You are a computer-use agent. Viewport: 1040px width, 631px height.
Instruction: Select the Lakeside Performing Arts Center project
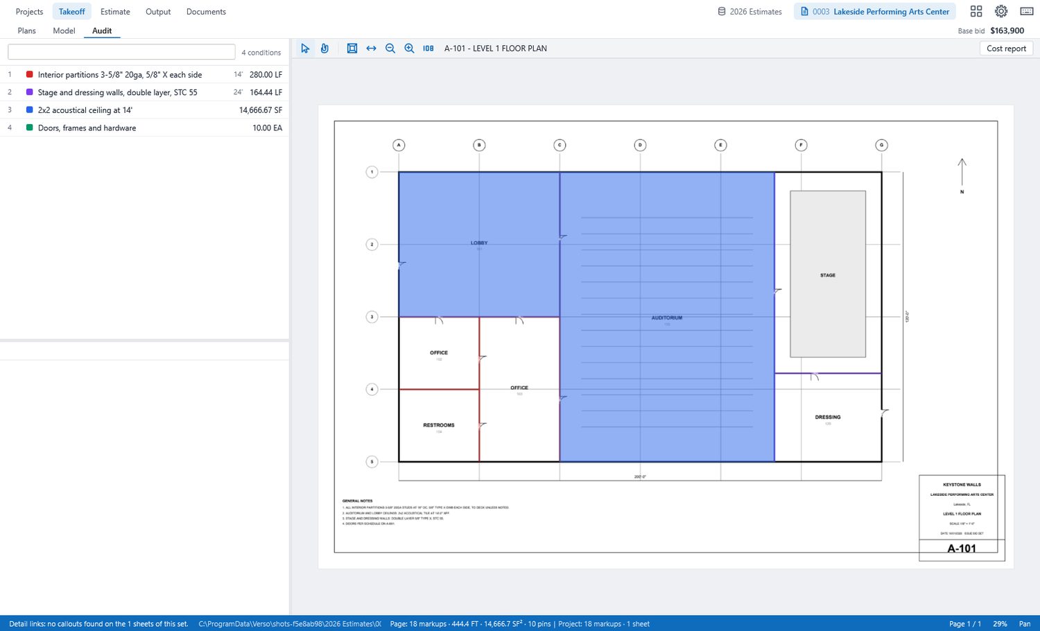pos(875,12)
